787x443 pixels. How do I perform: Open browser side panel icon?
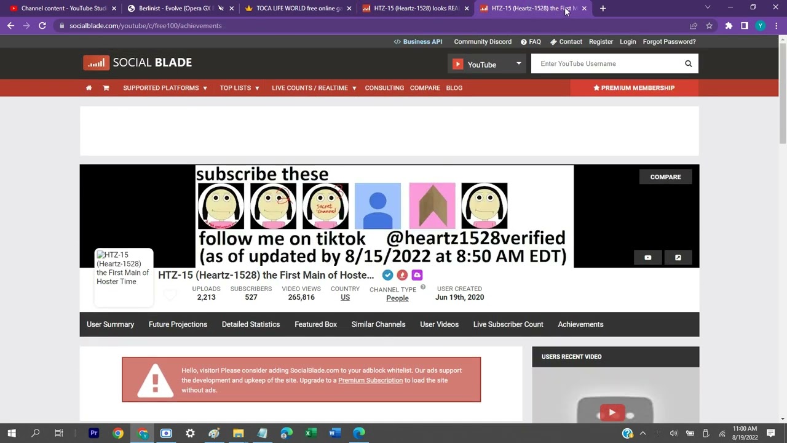(x=745, y=26)
